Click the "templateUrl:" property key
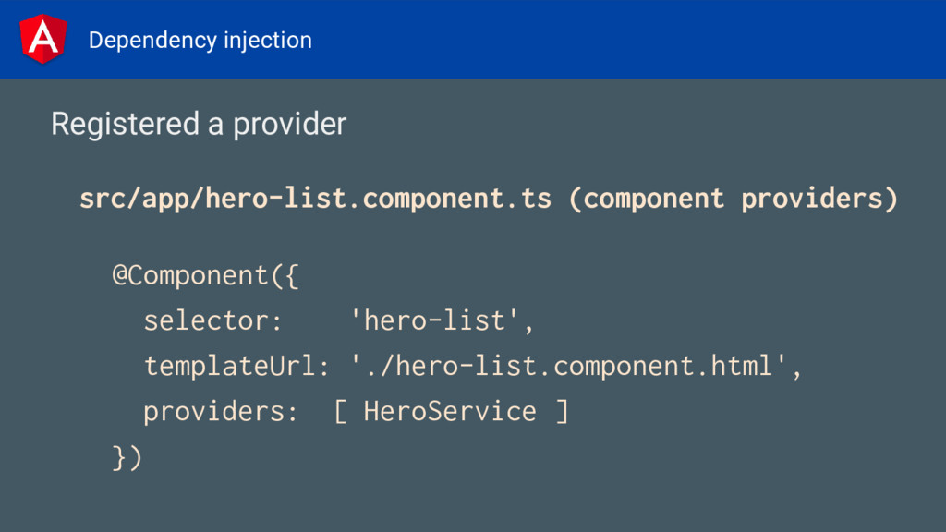This screenshot has width=946, height=532. 236,366
